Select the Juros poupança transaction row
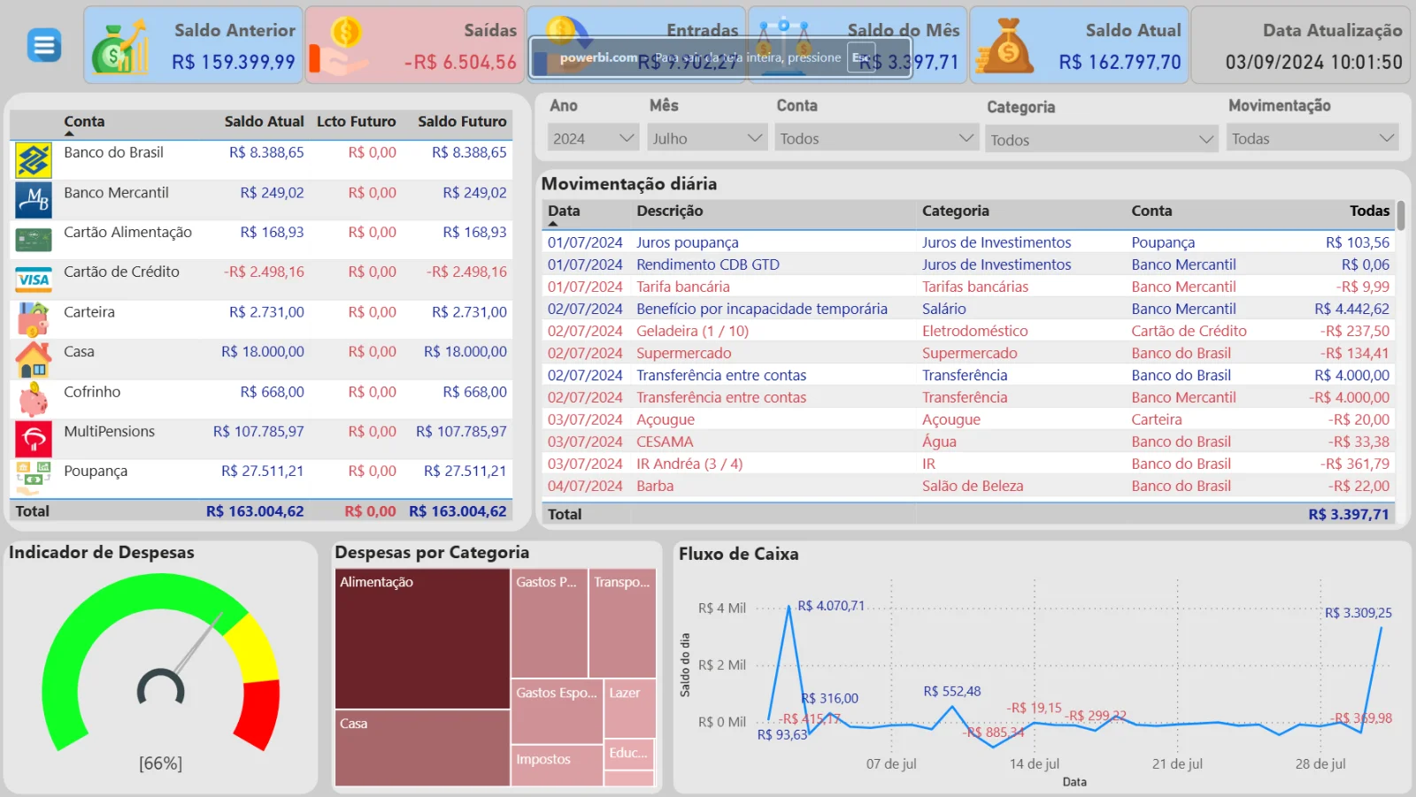Screen dimensions: 1416x797 pyautogui.click(x=968, y=242)
